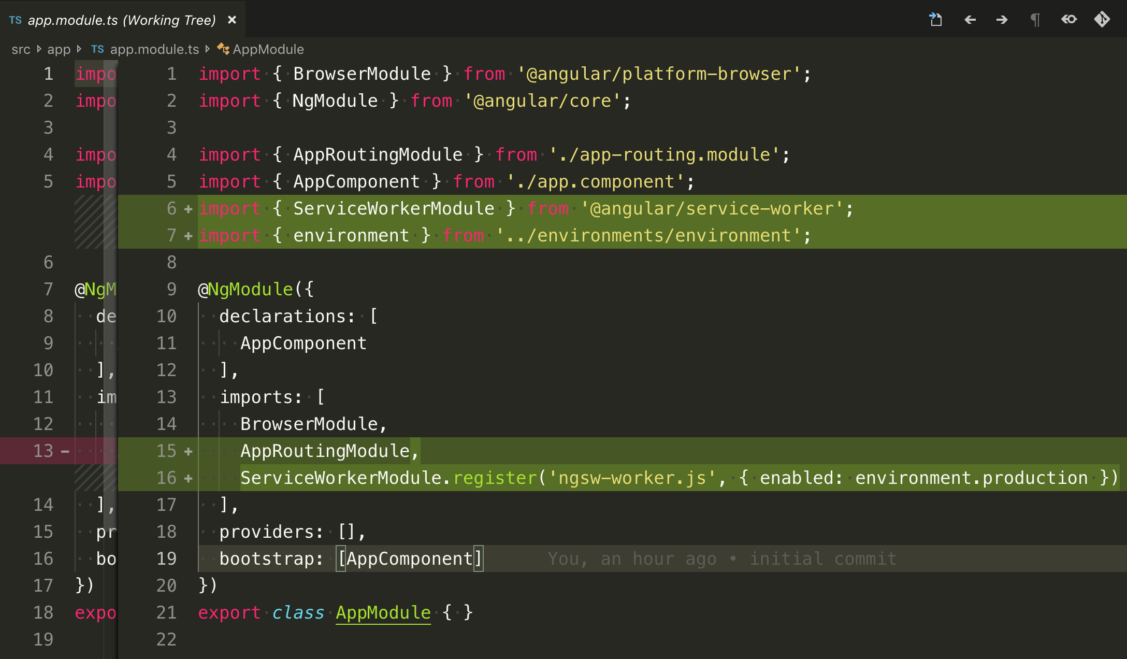Open the app breadcrumb folder
Screen dimensions: 1127x659
[59, 49]
